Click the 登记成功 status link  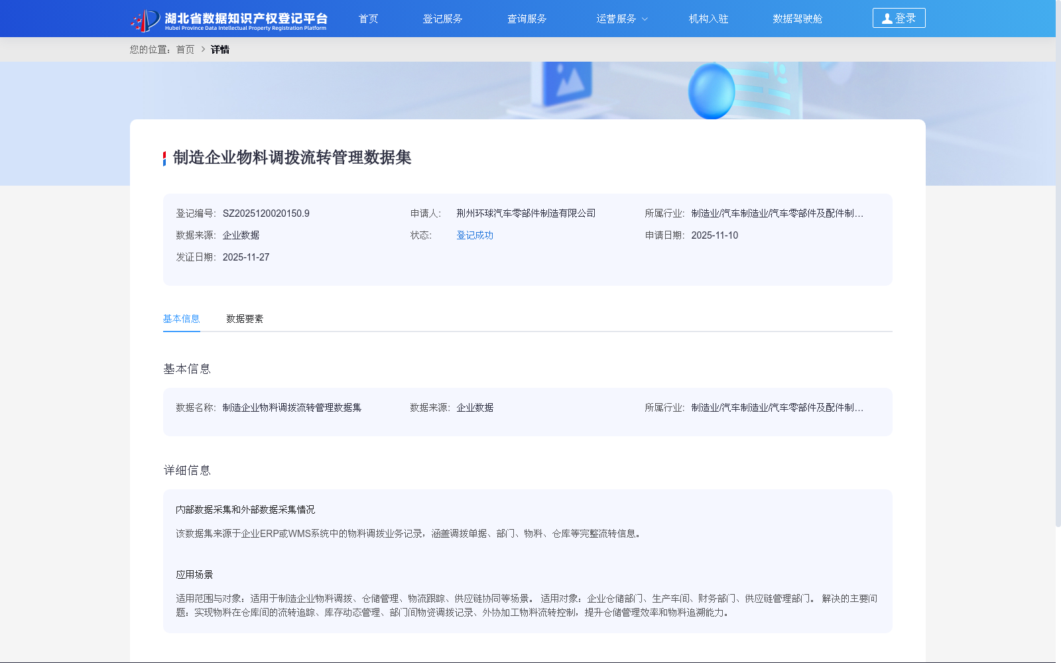pyautogui.click(x=475, y=235)
